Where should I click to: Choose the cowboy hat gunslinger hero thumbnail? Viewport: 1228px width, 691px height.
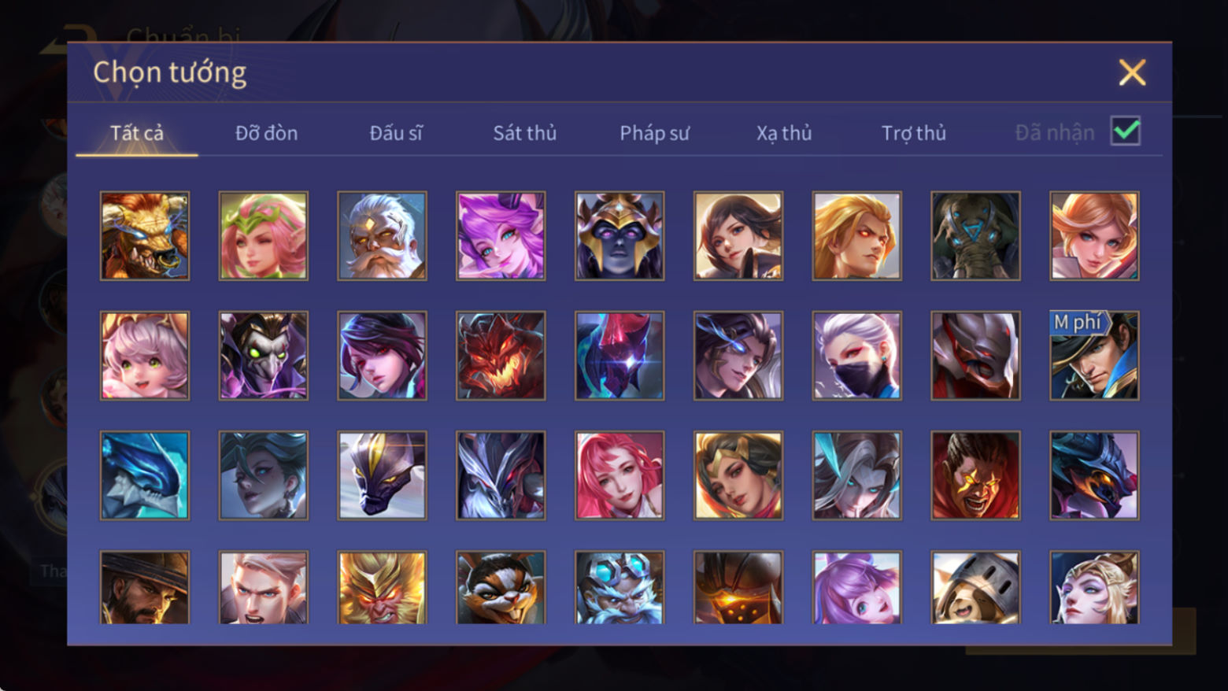[x=145, y=587]
